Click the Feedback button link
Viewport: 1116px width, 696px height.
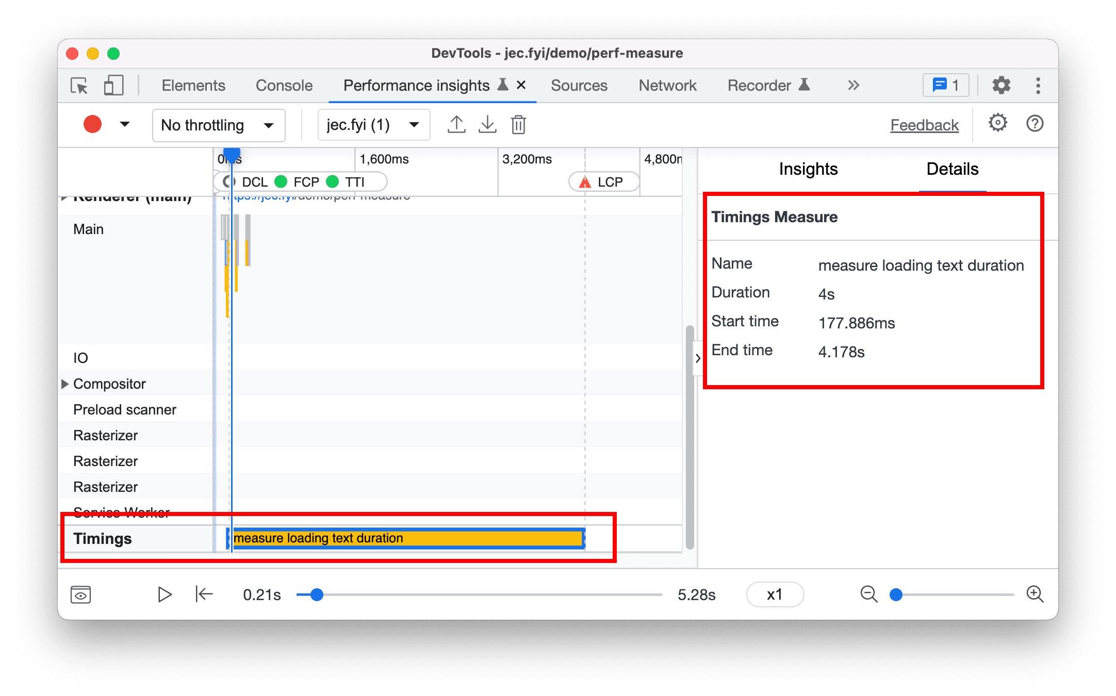924,124
